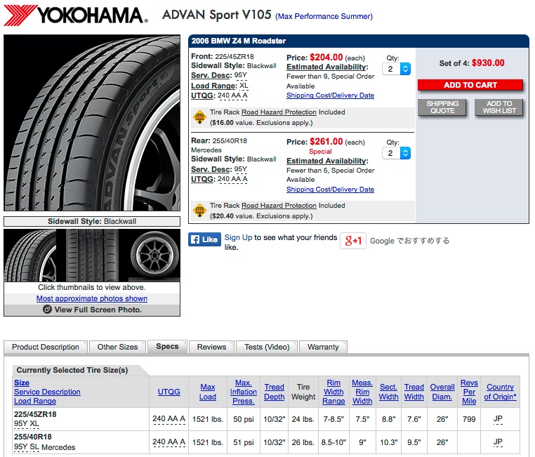Click front tire Estimated Availability label
Image resolution: width=535 pixels, height=457 pixels.
(x=327, y=67)
